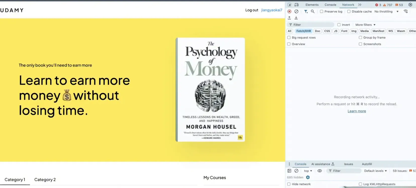The height and width of the screenshot is (188, 416).
Task: Open network search magnifier
Action: tap(313, 12)
